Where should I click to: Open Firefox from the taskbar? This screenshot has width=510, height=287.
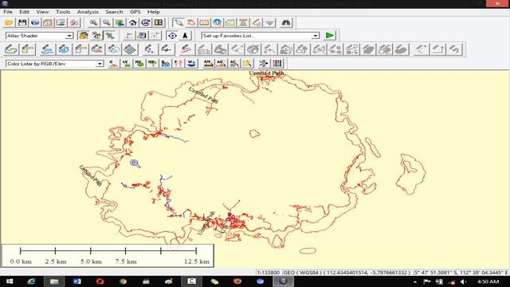pyautogui.click(x=237, y=281)
